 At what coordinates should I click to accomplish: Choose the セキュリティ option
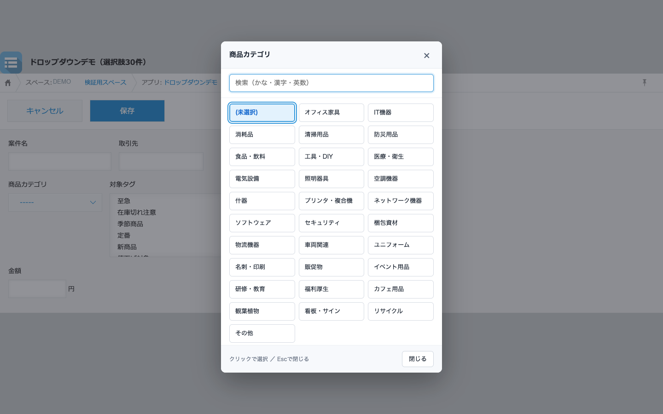(x=331, y=223)
